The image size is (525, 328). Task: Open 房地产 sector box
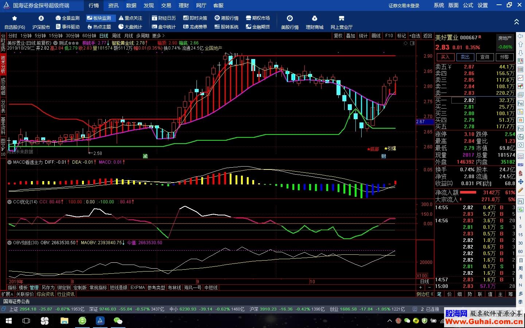(505, 43)
